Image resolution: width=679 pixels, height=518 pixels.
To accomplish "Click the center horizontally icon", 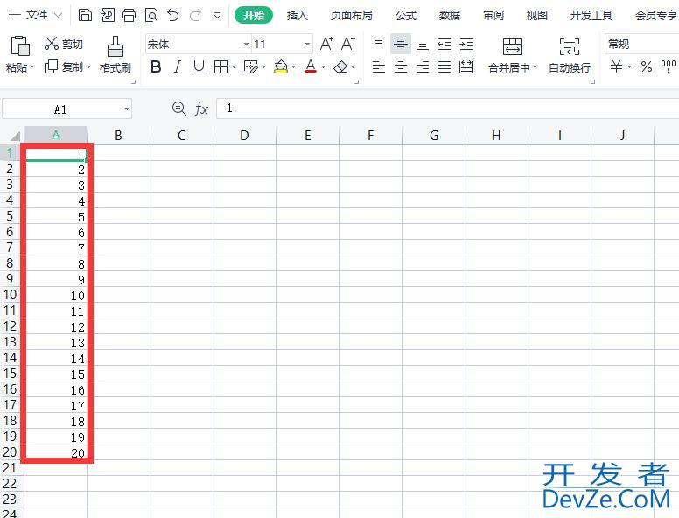I will click(x=401, y=67).
